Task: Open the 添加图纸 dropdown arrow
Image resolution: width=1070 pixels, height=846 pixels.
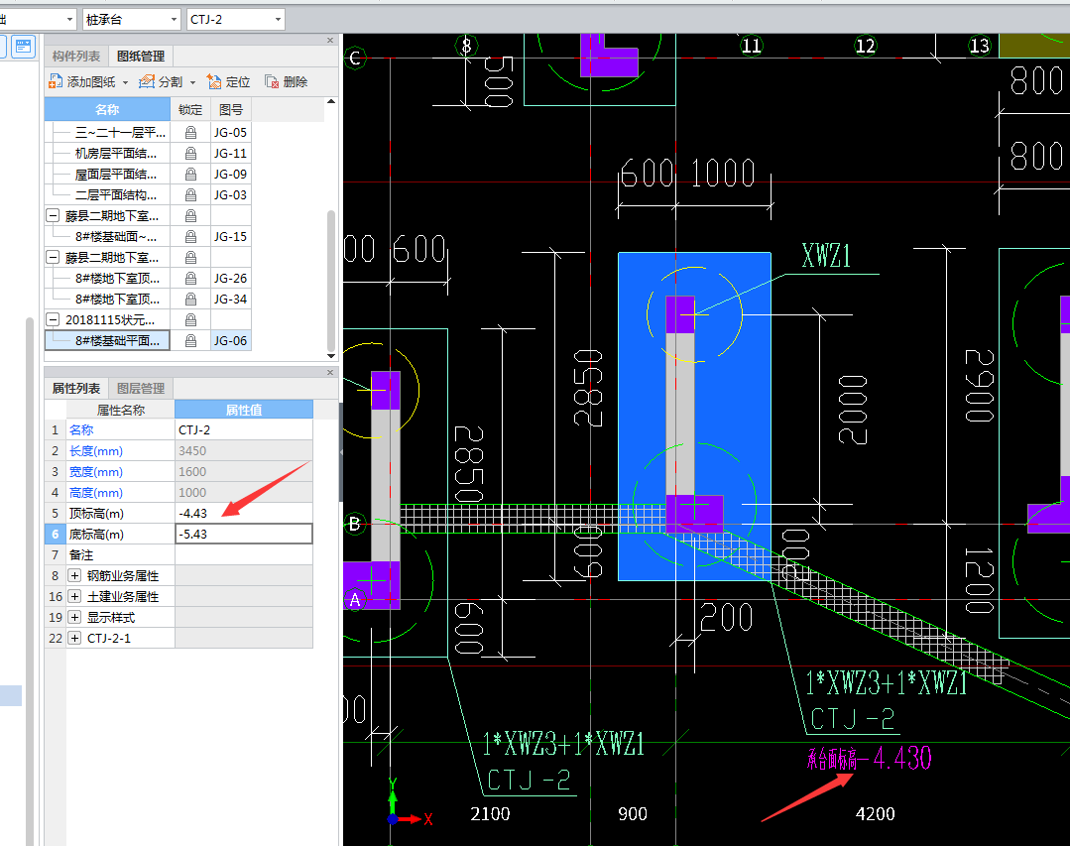Action: (x=125, y=82)
